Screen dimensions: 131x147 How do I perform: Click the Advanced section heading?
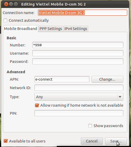click(16, 72)
